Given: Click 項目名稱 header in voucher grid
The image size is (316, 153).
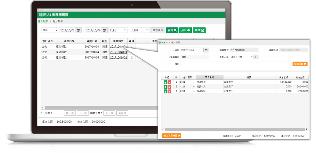Looking at the screenshot, I should (209, 77).
